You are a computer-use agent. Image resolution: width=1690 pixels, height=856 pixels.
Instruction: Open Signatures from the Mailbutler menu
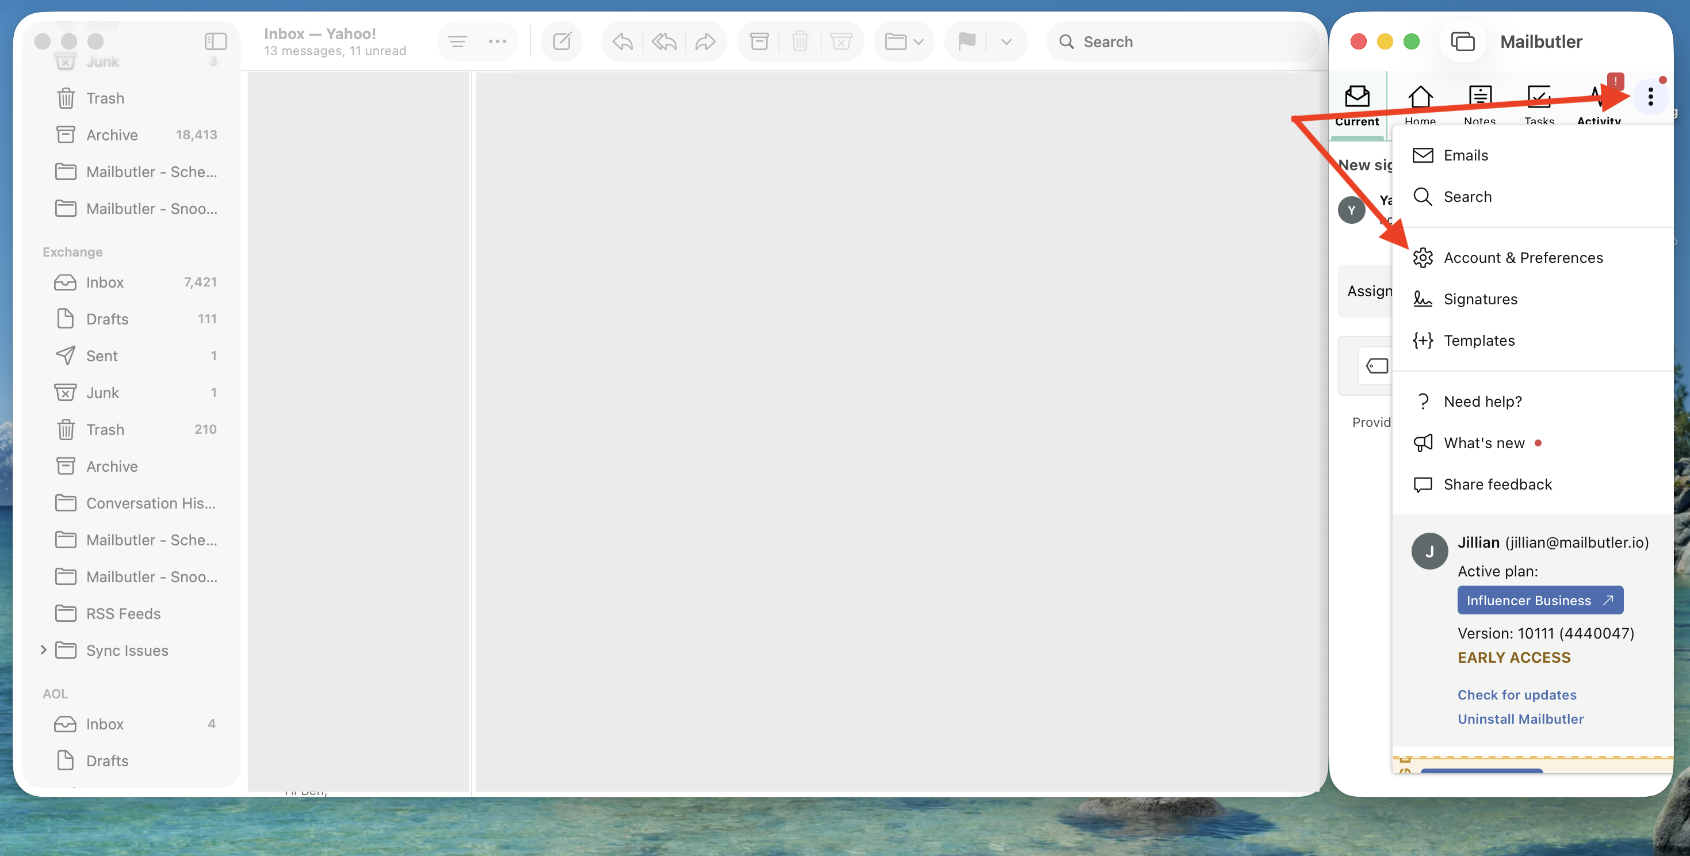tap(1532, 299)
